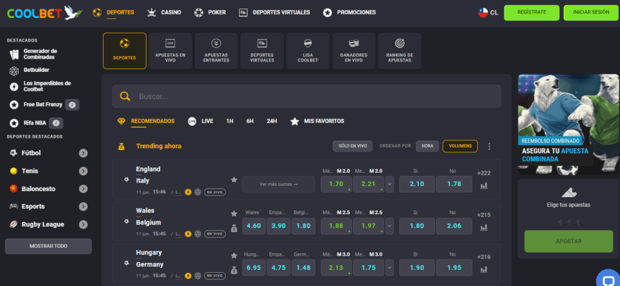Switch to the 24H filter tab

(272, 121)
